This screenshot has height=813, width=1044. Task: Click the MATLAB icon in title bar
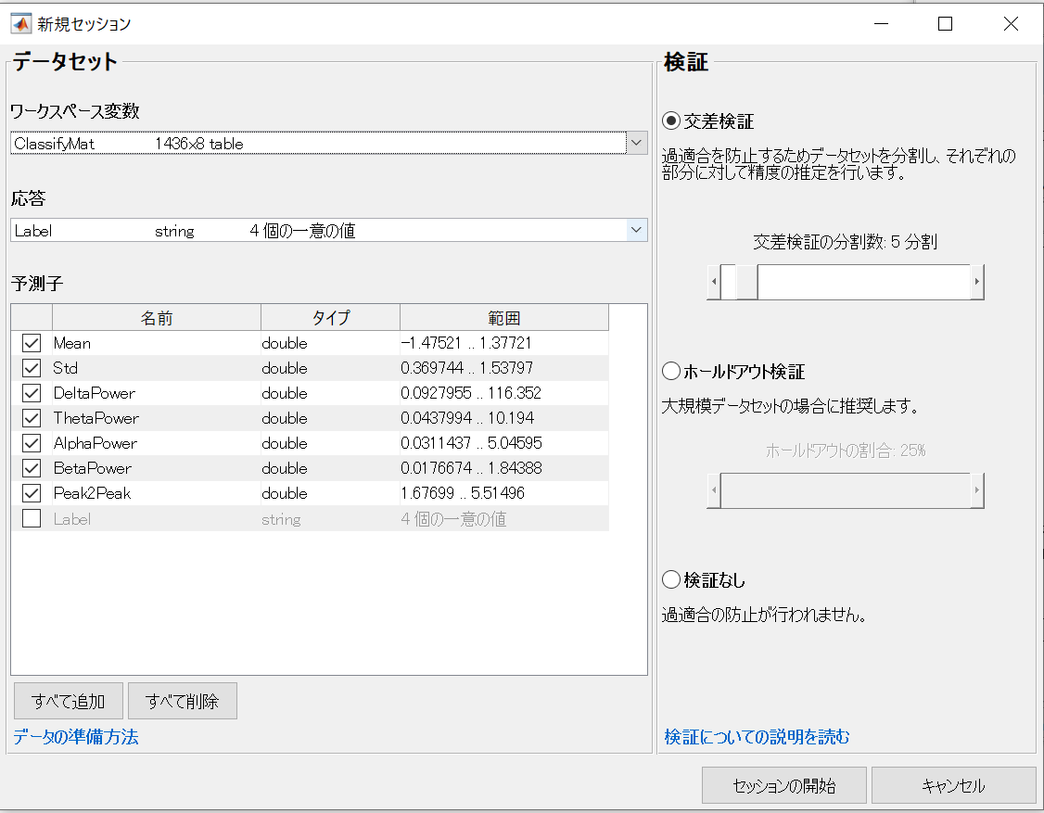[x=20, y=23]
